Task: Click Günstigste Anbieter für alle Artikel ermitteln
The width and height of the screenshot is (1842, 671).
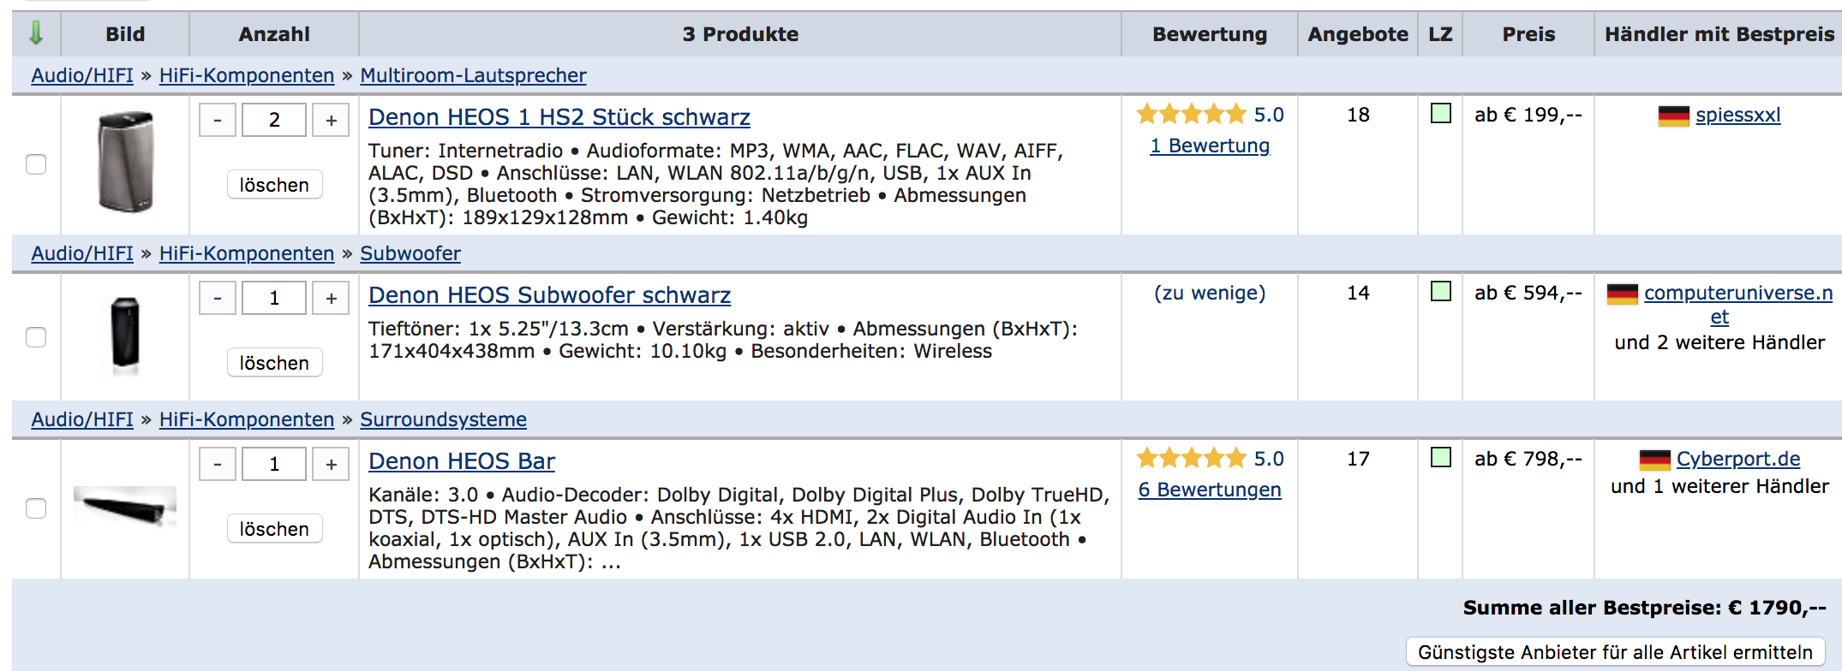Action: pyautogui.click(x=1615, y=652)
